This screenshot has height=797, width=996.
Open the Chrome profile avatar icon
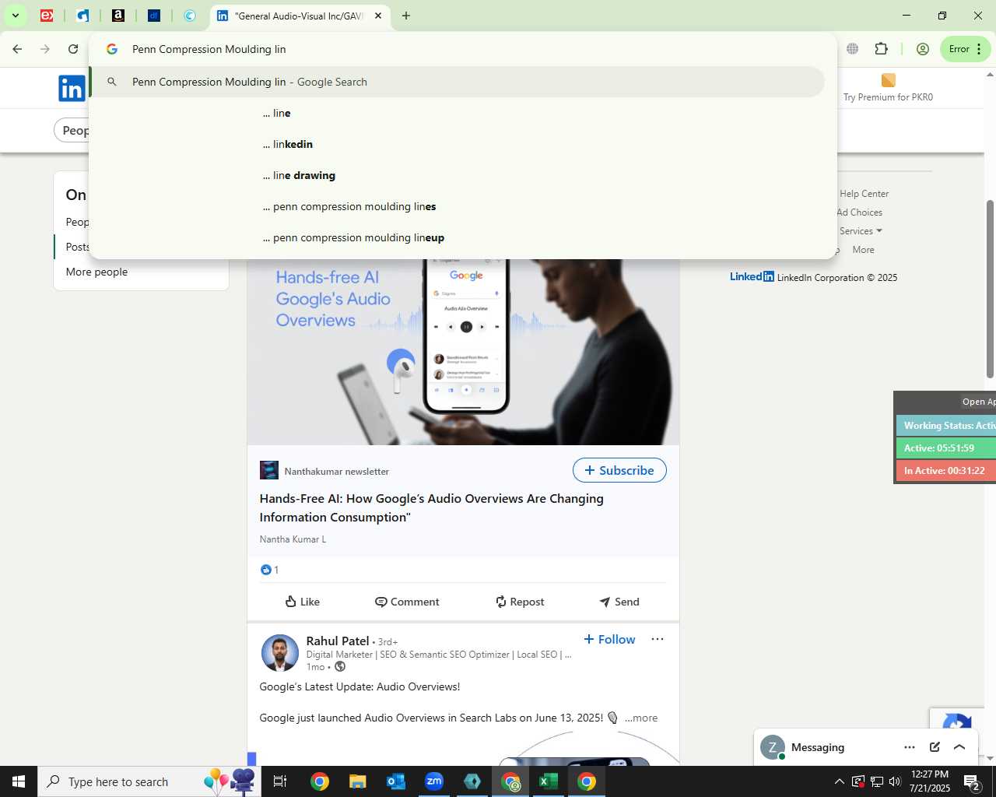(923, 49)
